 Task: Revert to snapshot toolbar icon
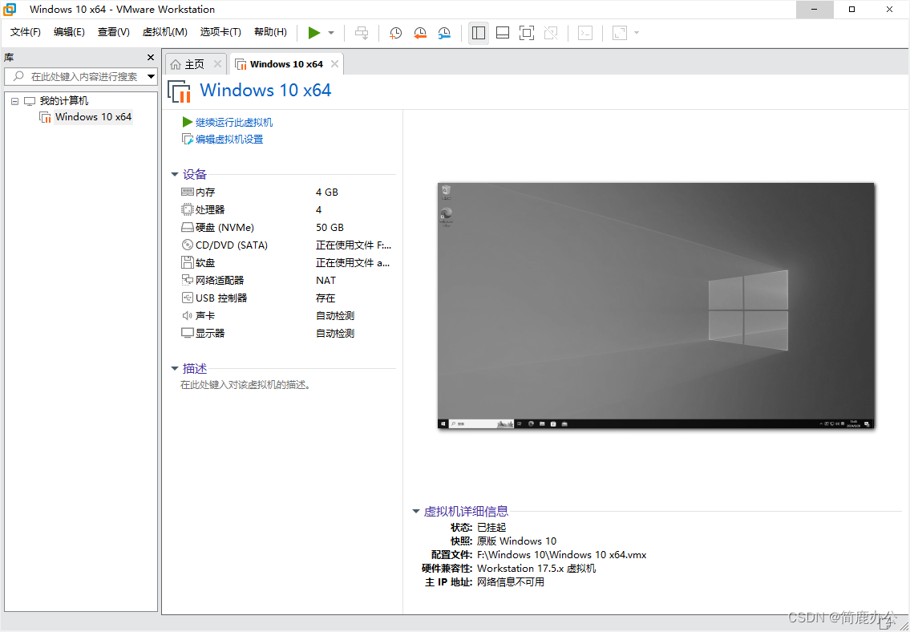[x=419, y=33]
